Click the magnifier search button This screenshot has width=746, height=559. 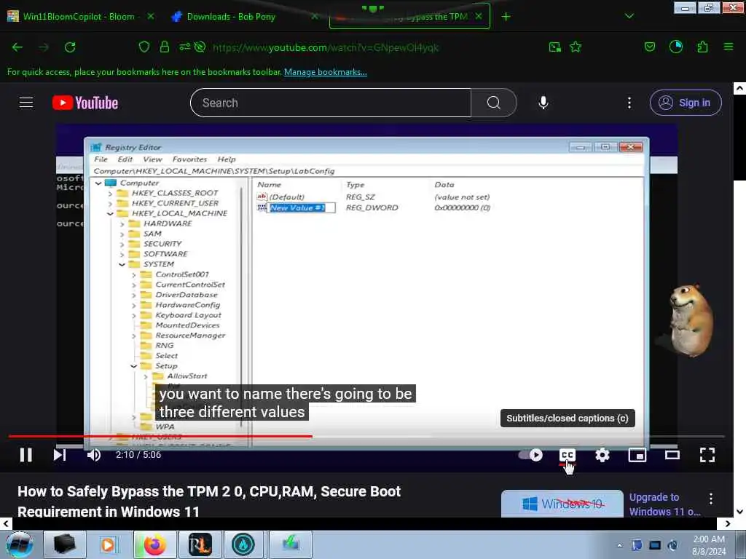493,103
